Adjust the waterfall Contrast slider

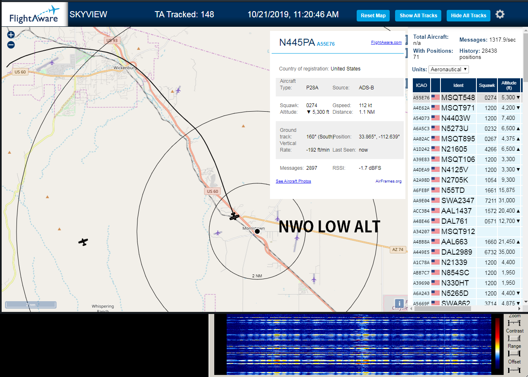click(x=514, y=338)
